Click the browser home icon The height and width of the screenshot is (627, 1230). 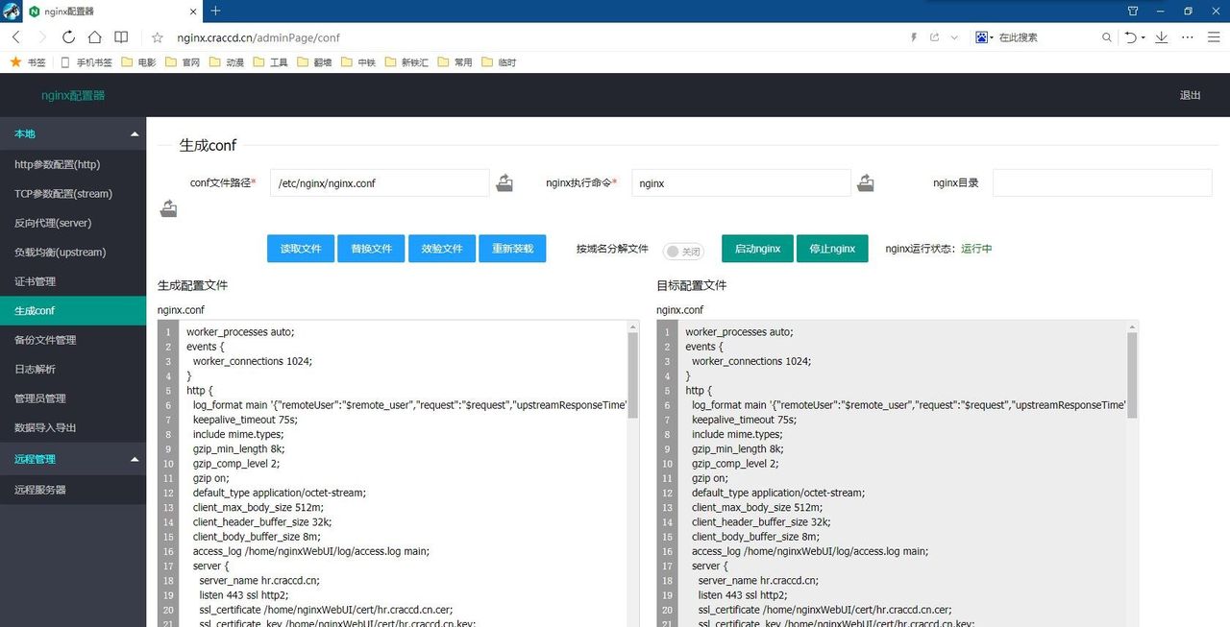tap(94, 37)
